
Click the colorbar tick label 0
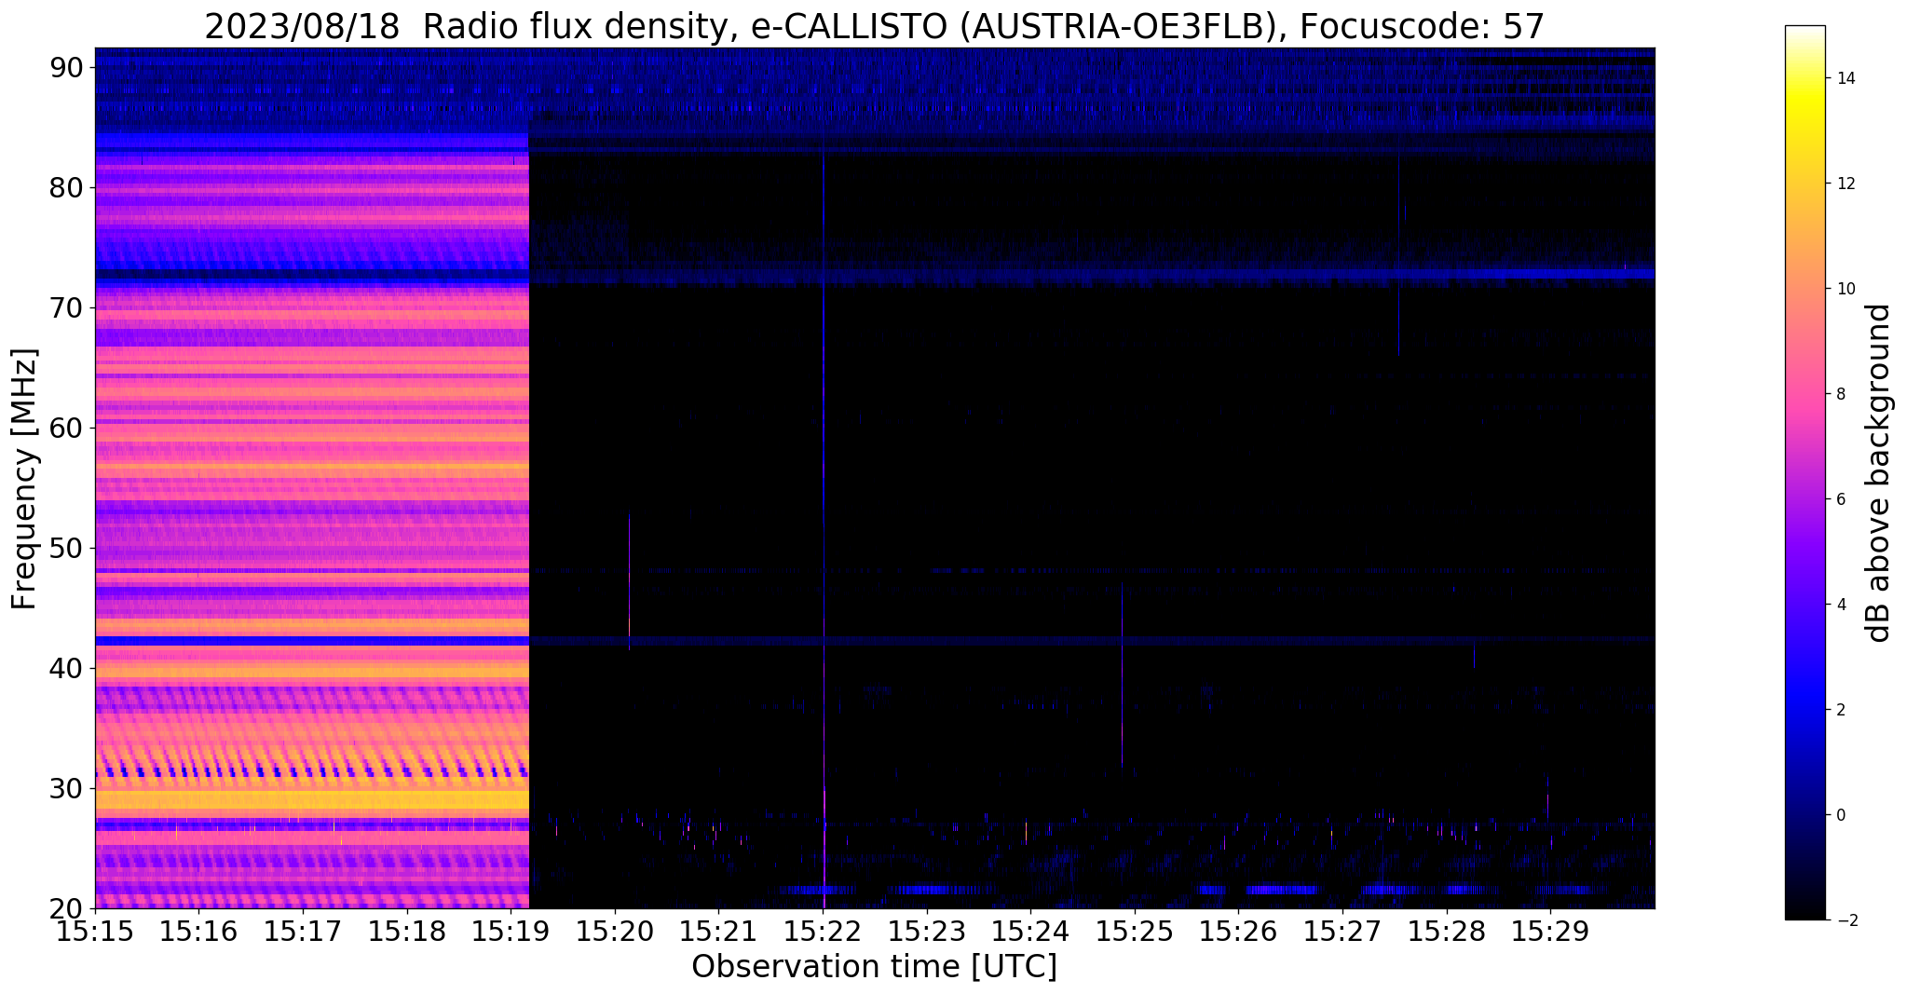click(1839, 815)
